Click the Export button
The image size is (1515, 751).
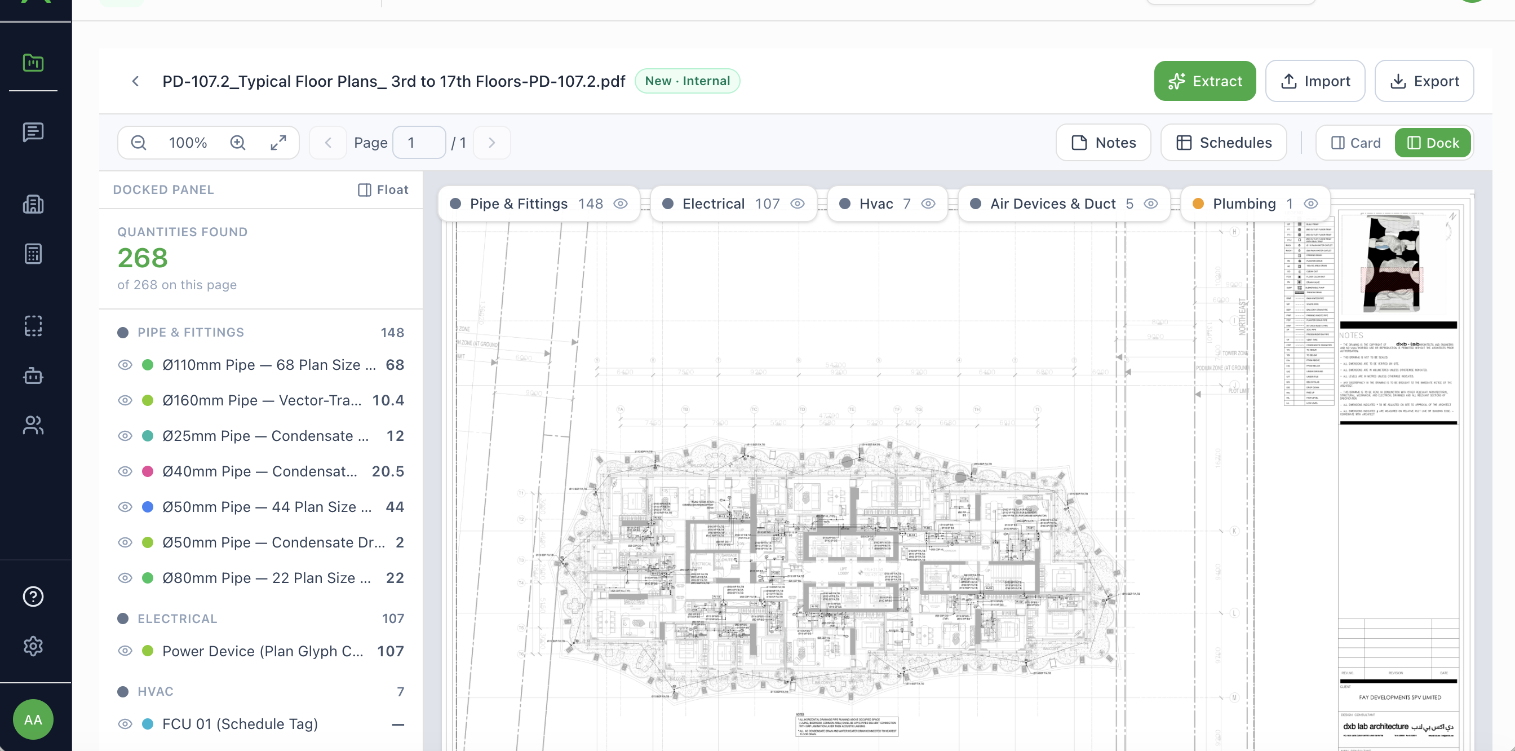[x=1424, y=81]
